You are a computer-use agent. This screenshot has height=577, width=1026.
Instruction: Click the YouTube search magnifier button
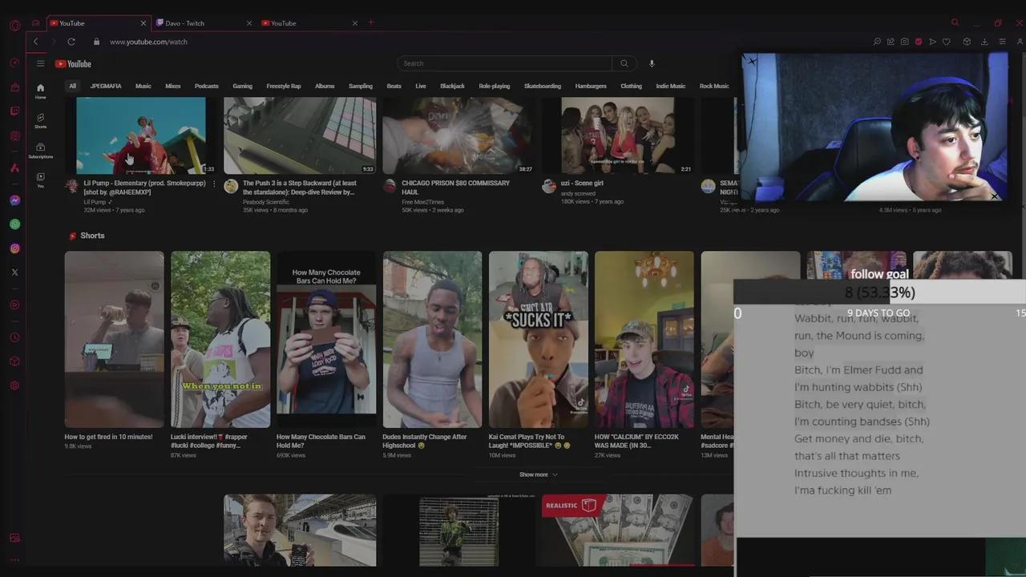(624, 63)
